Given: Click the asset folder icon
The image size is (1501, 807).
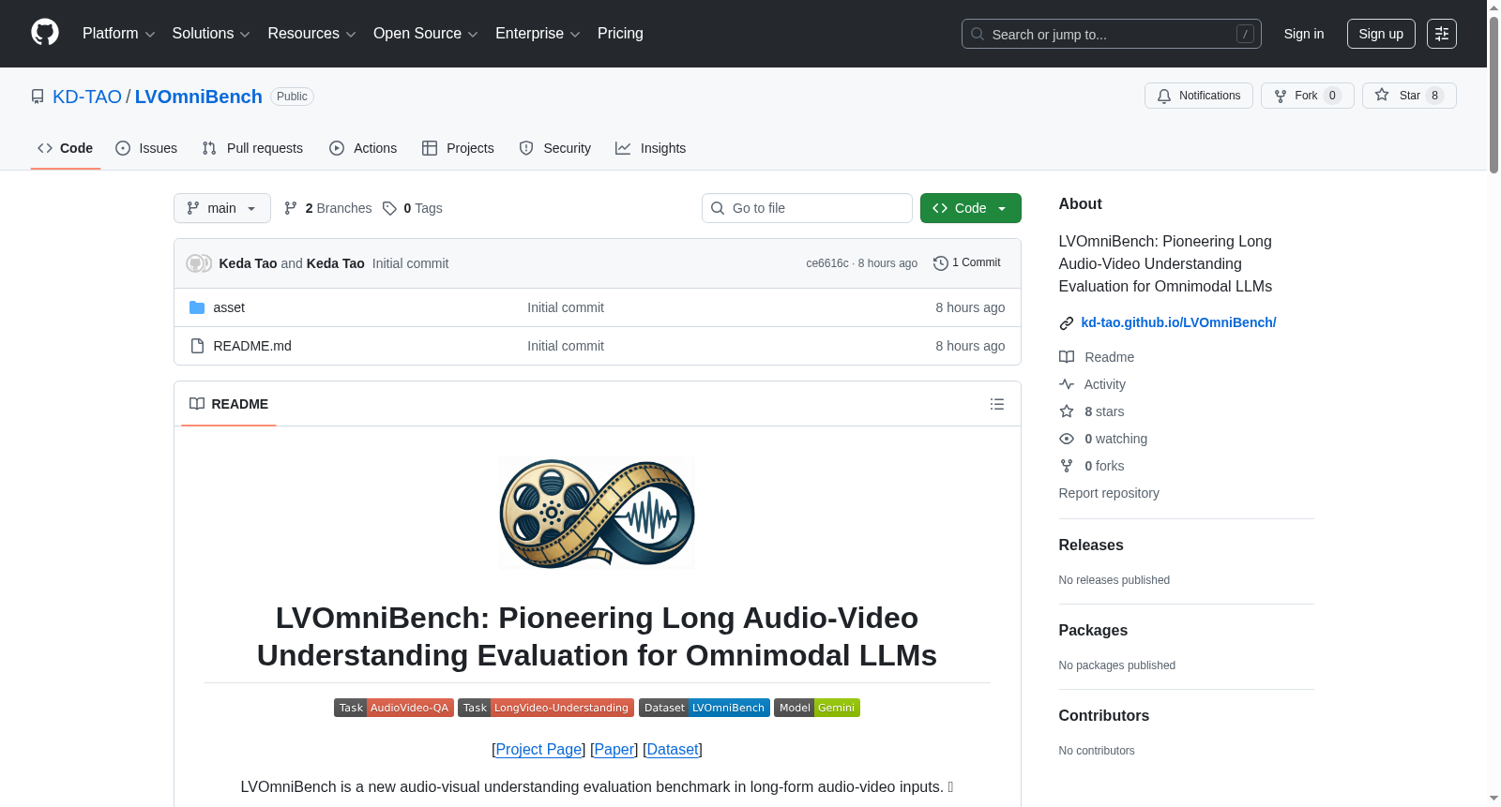Looking at the screenshot, I should point(197,307).
